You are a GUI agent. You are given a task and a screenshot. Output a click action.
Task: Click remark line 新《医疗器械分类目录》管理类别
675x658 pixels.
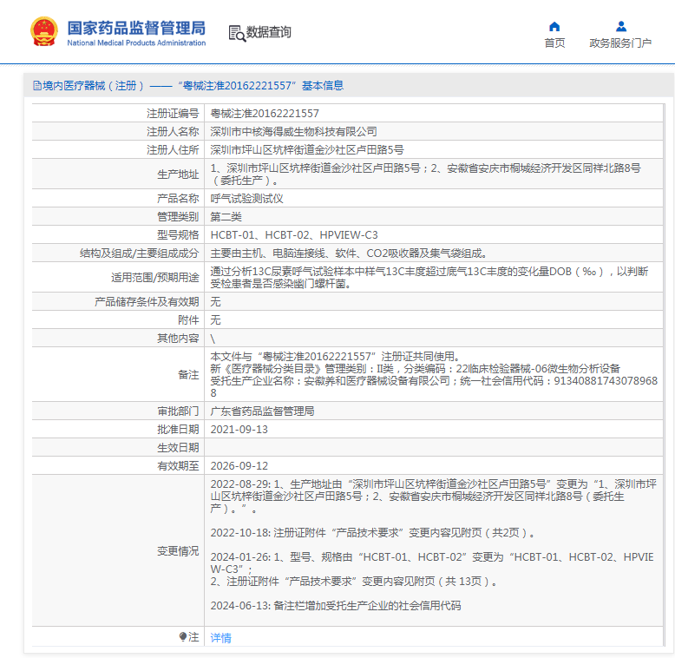pyautogui.click(x=415, y=369)
